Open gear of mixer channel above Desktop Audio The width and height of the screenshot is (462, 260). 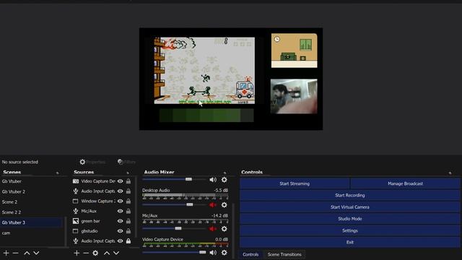click(x=225, y=180)
